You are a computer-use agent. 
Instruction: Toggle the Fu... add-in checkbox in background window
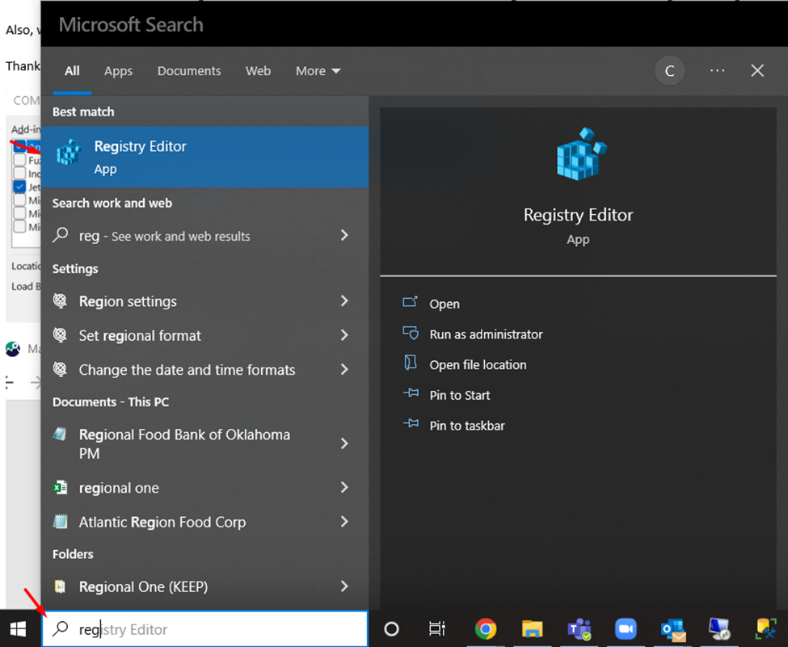click(19, 160)
